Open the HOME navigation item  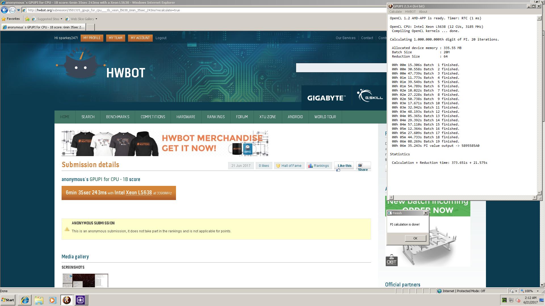pyautogui.click(x=65, y=117)
